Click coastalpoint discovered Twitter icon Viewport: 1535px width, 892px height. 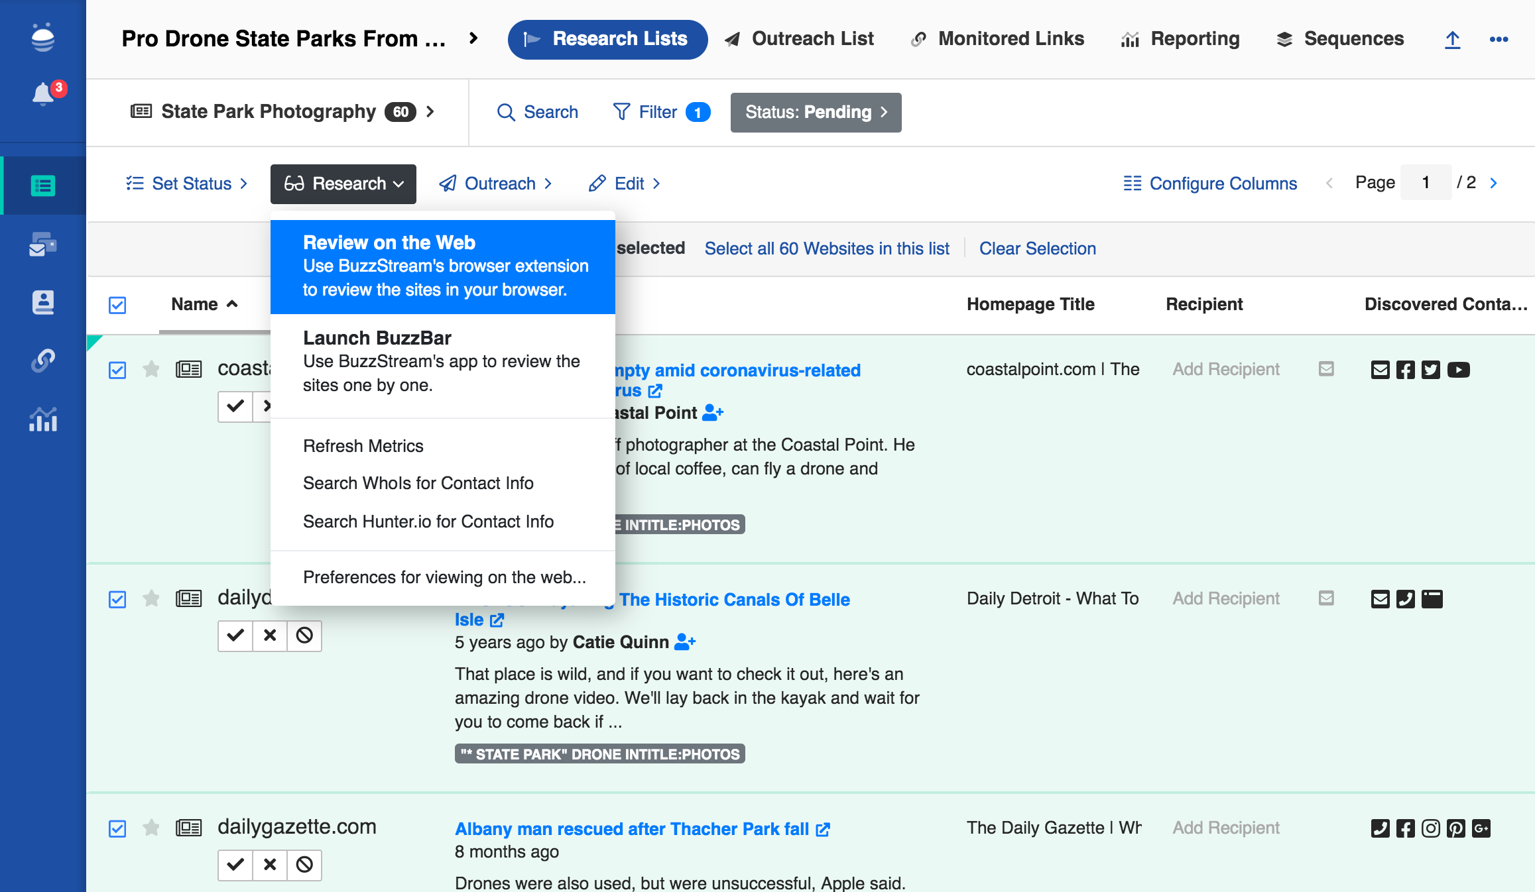pos(1431,370)
